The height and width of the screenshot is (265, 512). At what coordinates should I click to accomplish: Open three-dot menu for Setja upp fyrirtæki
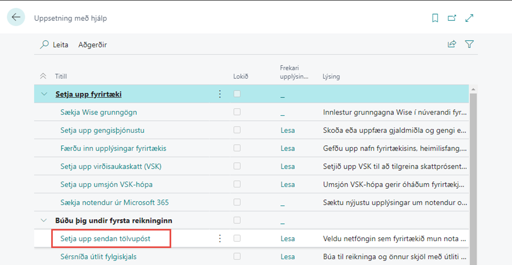coord(220,94)
